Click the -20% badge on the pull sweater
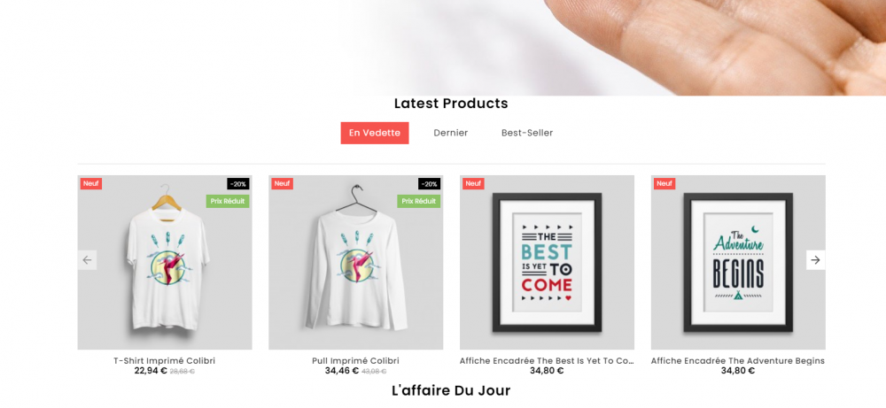The height and width of the screenshot is (408, 886). pos(430,184)
